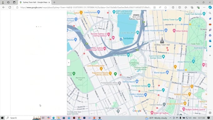
Task: Open the Edge sidebar search icon
Action: [x=210, y=13]
